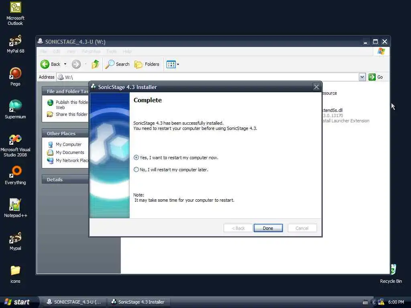The height and width of the screenshot is (308, 411).
Task: Minimize the SONICSTAGE_4.3-U Explorer window
Action: pos(365,42)
